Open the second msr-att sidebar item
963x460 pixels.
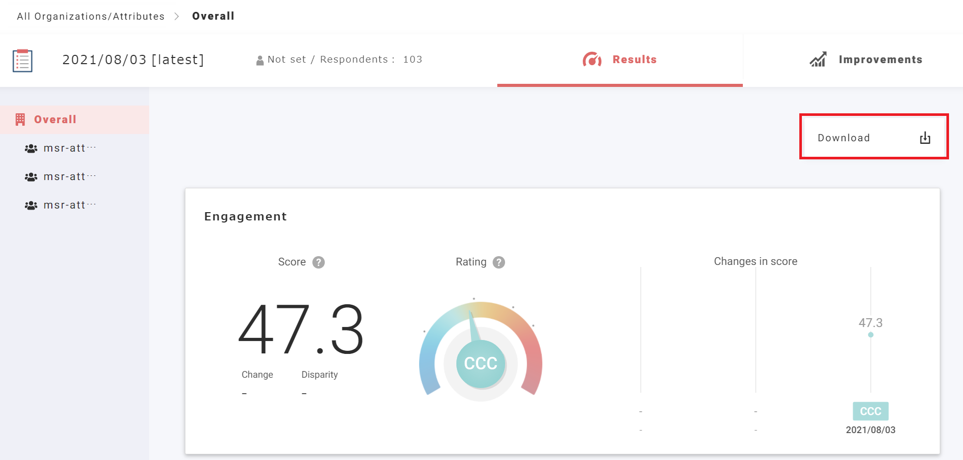pyautogui.click(x=65, y=177)
